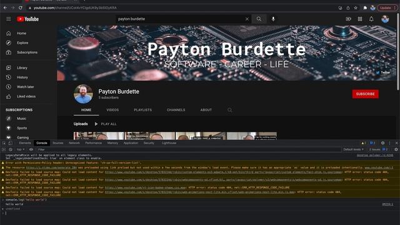Click PLAY ALL next to Uploads
400x225 pixels.
(x=106, y=124)
